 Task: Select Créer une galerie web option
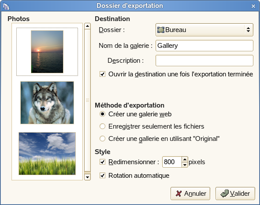pos(103,114)
